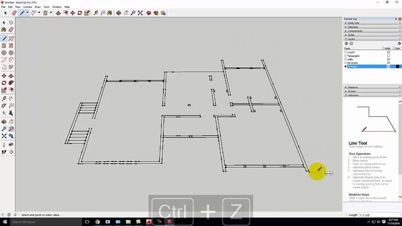Select the Protractor tool in left toolbar
The width and height of the screenshot is (402, 226).
[x=4, y=105]
